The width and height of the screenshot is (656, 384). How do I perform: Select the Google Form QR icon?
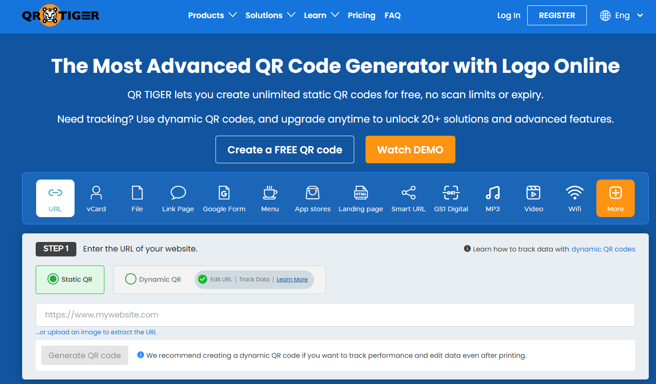point(224,193)
